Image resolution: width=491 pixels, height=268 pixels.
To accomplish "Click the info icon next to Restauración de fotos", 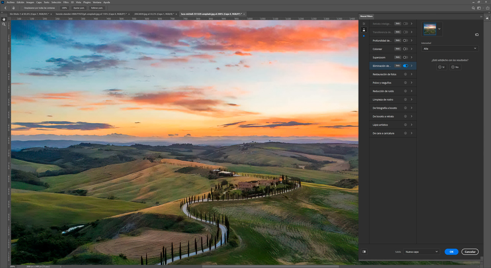I will pyautogui.click(x=405, y=74).
